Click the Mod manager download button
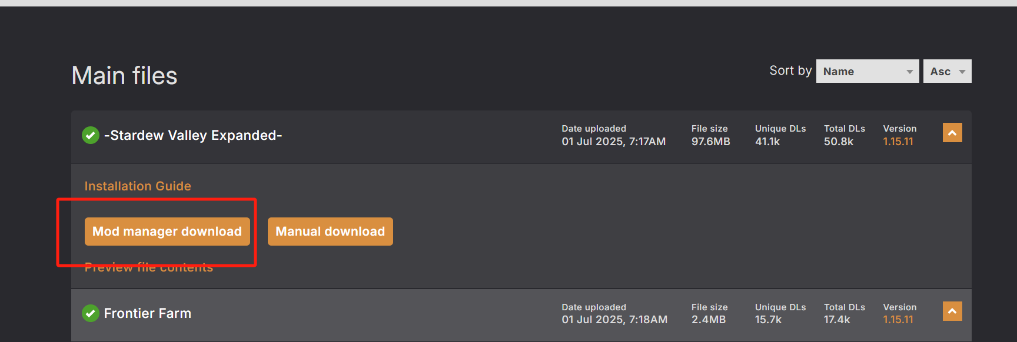Image resolution: width=1017 pixels, height=342 pixels. (x=167, y=232)
